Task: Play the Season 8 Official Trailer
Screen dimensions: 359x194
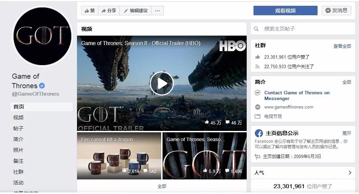Action: pyautogui.click(x=162, y=83)
